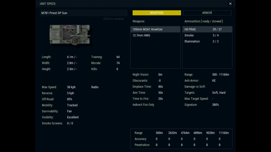Click the Max Target Speed label
The image size is (271, 152).
point(196,99)
